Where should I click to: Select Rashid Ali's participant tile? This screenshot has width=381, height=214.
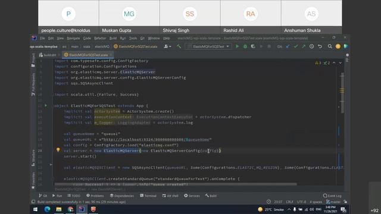[x=251, y=17]
